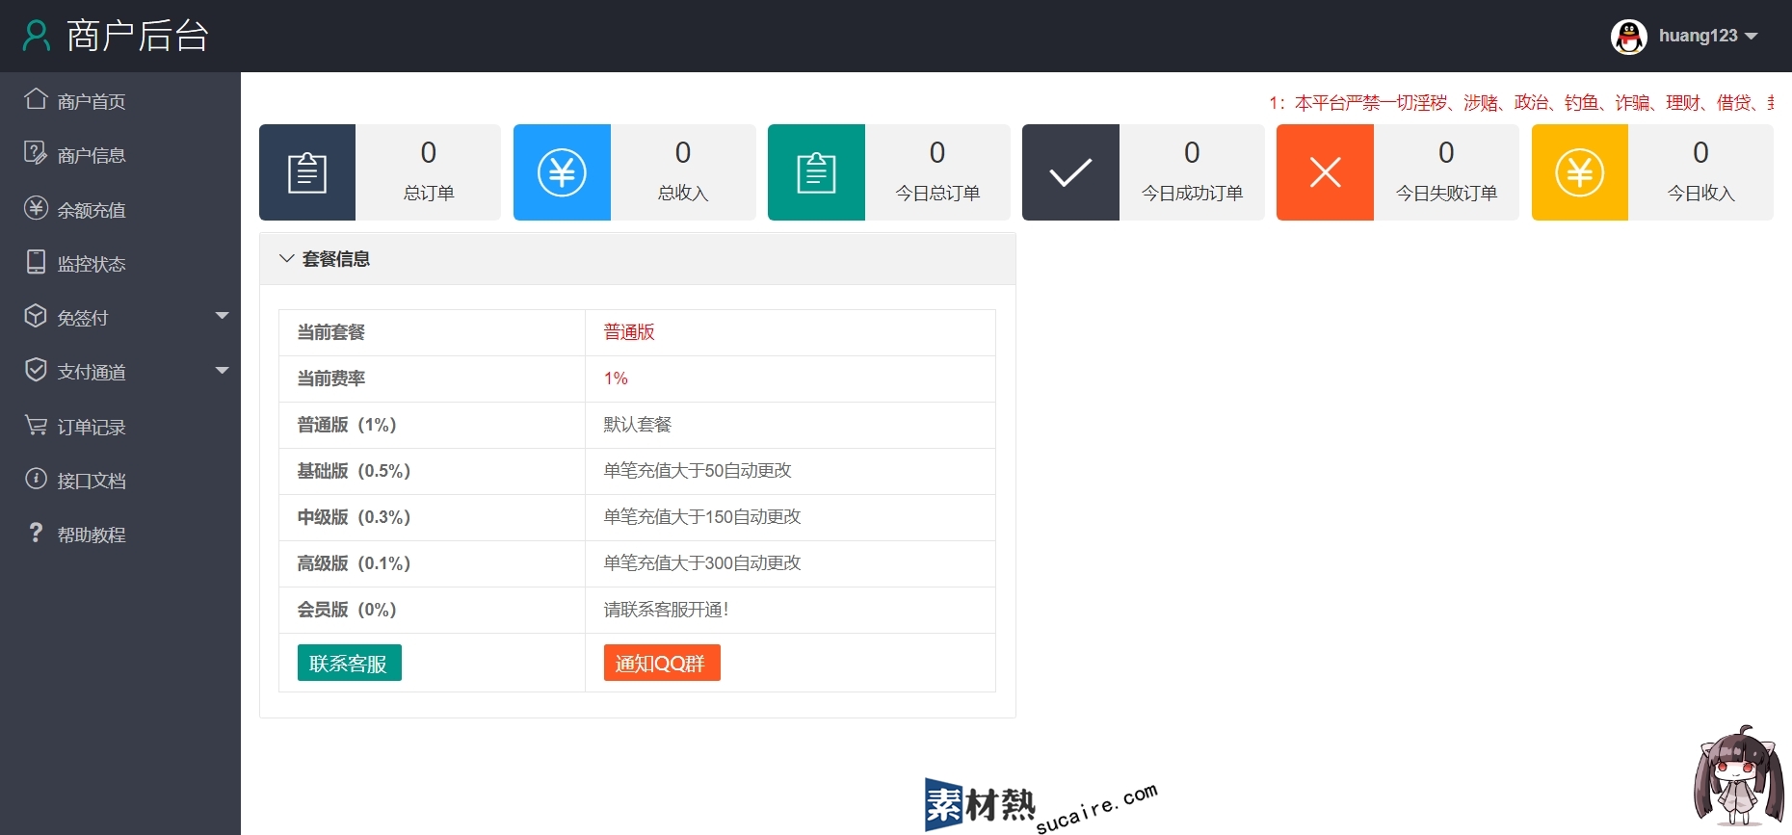
Task: Click the 今日成功订单 checkmark icon
Action: (x=1070, y=172)
